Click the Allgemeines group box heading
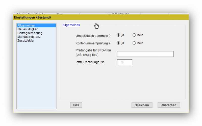Screen dimensions: 202x126 click(x=71, y=25)
